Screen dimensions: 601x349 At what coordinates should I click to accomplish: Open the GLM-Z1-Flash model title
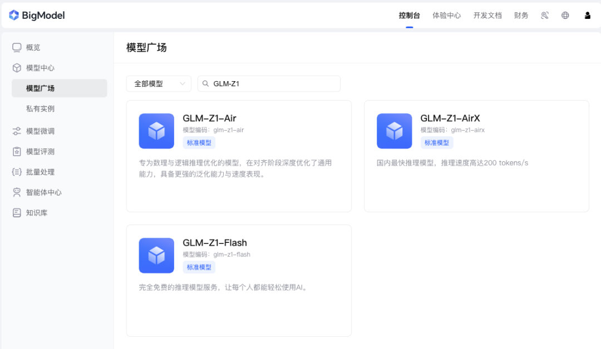pos(215,243)
